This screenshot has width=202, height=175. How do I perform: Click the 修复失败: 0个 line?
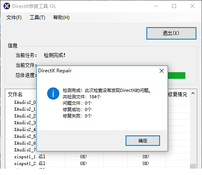coord(77,116)
